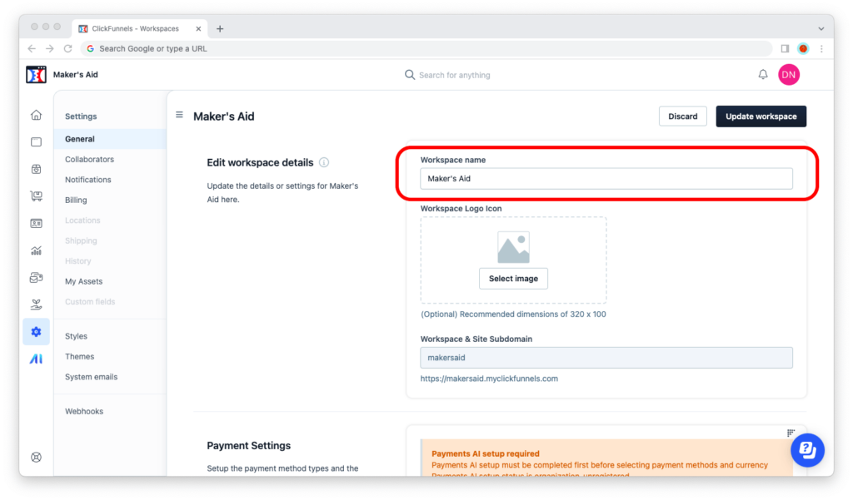The image size is (853, 500).
Task: Open the email marketing icon in sidebar
Action: click(x=36, y=278)
